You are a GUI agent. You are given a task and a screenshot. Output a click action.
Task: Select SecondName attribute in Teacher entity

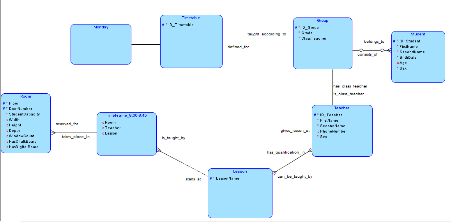tap(333, 126)
